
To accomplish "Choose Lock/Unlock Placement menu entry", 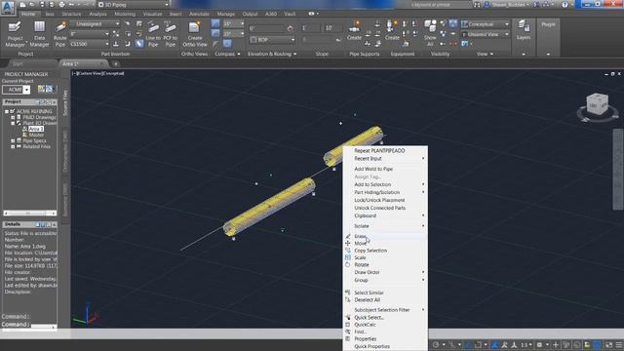I will click(386, 200).
